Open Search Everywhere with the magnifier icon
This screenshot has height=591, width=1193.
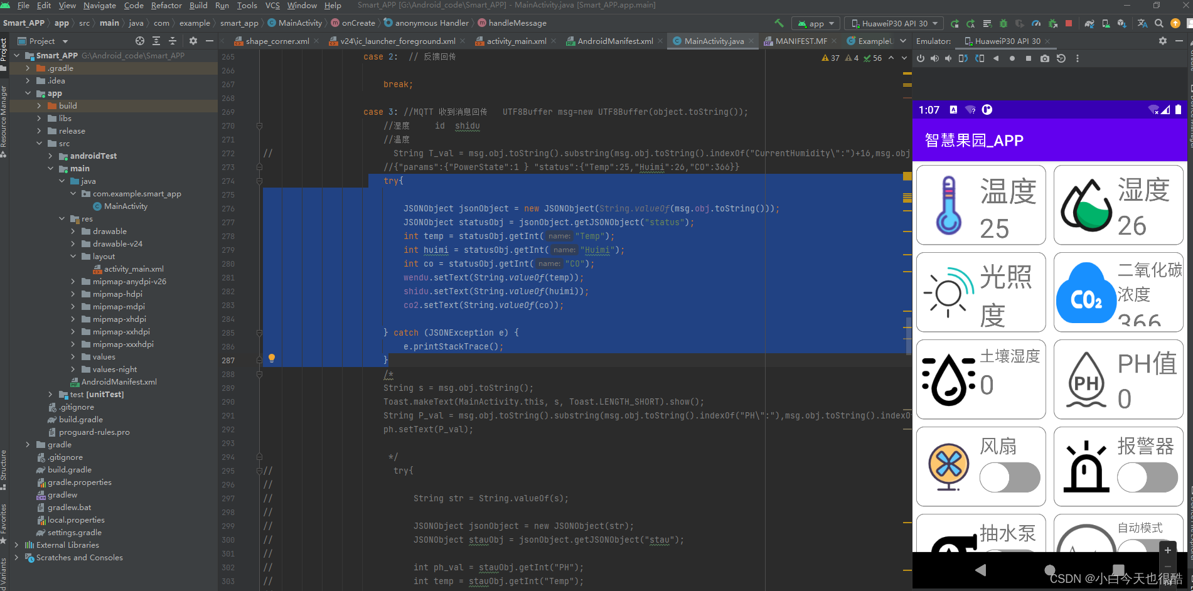click(1158, 23)
